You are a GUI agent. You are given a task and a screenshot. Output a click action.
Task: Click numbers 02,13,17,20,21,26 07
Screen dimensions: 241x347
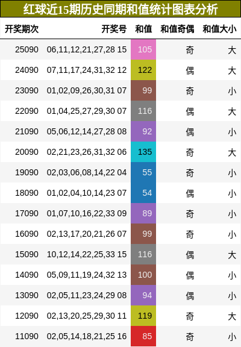[x=87, y=234]
